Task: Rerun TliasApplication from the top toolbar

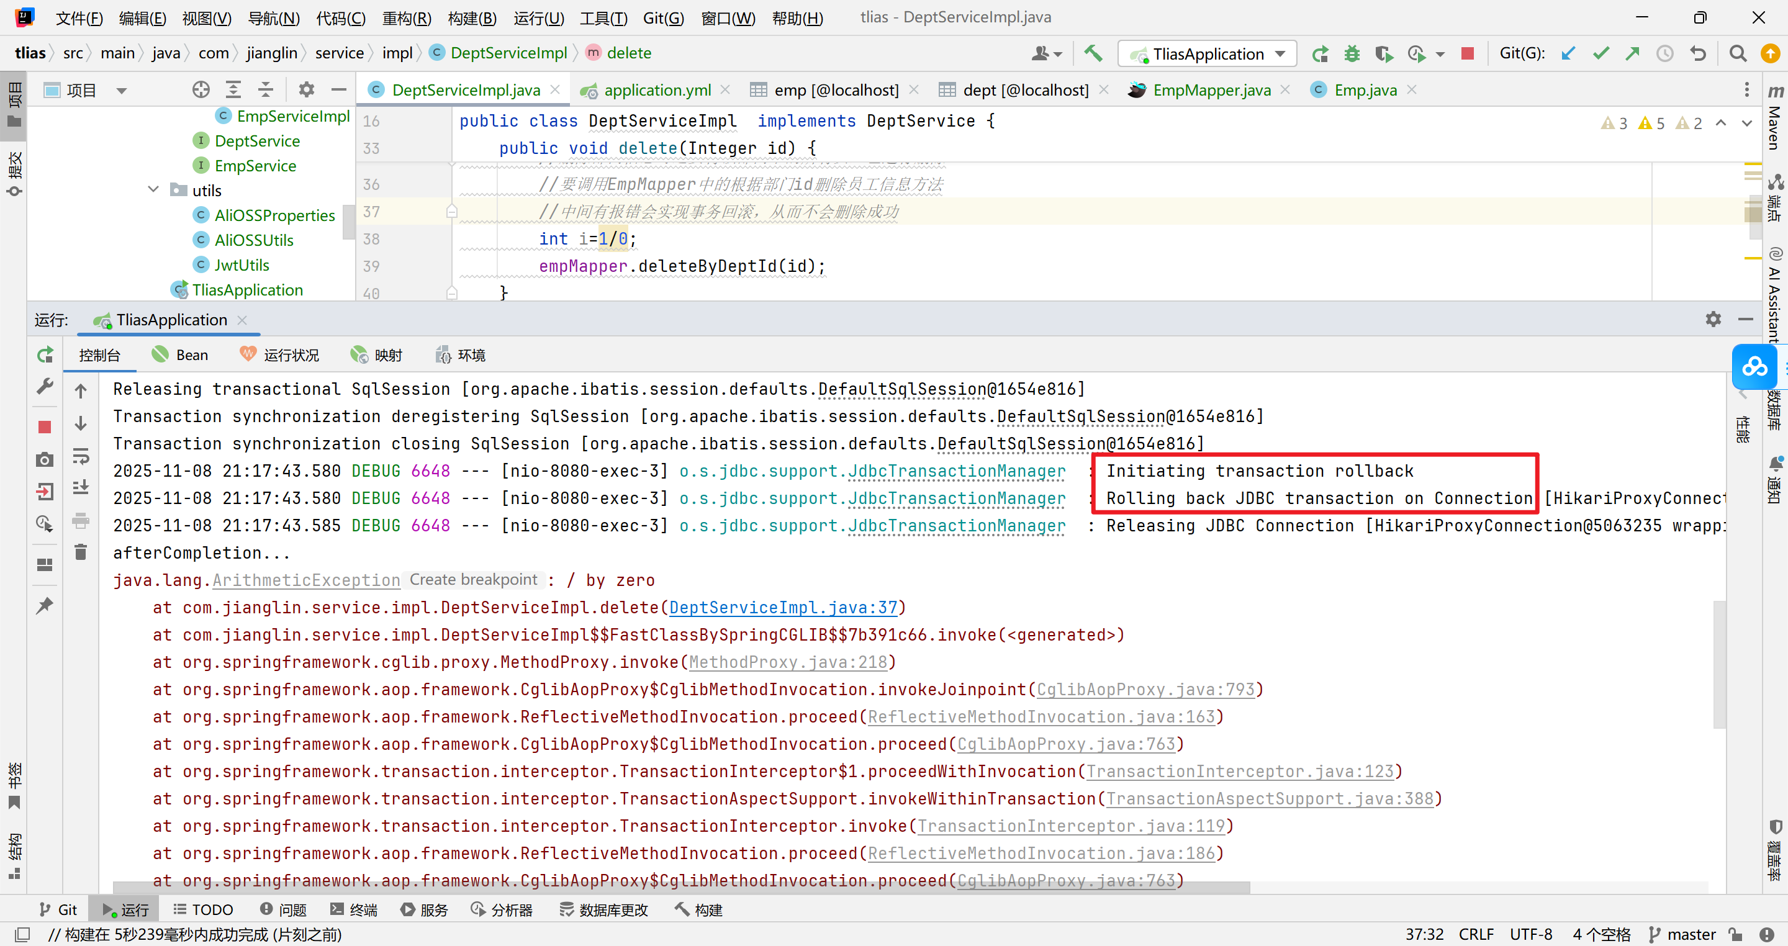Action: pyautogui.click(x=1319, y=53)
